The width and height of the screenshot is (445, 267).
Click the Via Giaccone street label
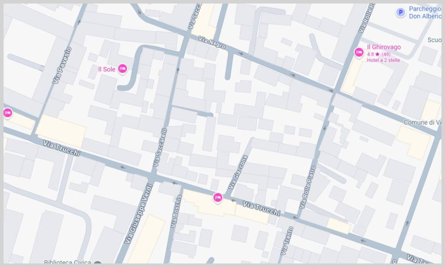click(238, 172)
